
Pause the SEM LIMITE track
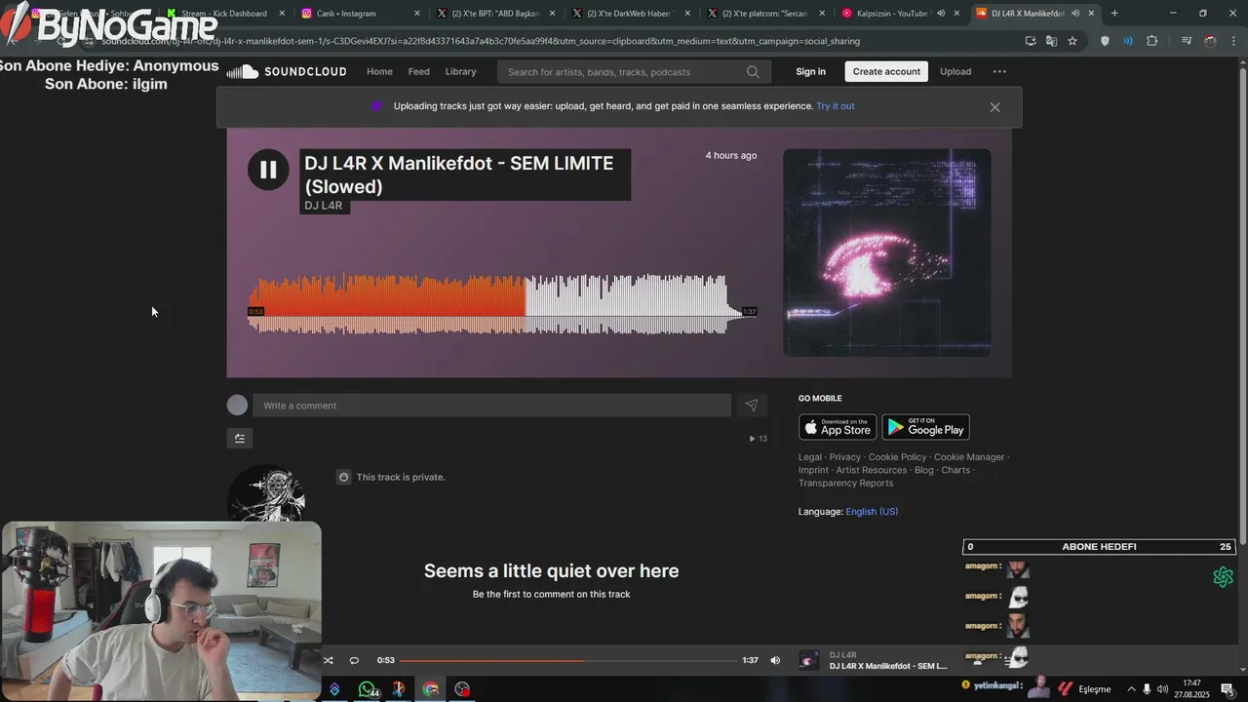(268, 170)
